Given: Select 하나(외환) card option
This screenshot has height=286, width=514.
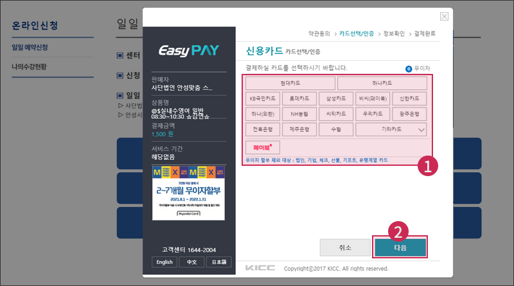Looking at the screenshot, I should [263, 114].
